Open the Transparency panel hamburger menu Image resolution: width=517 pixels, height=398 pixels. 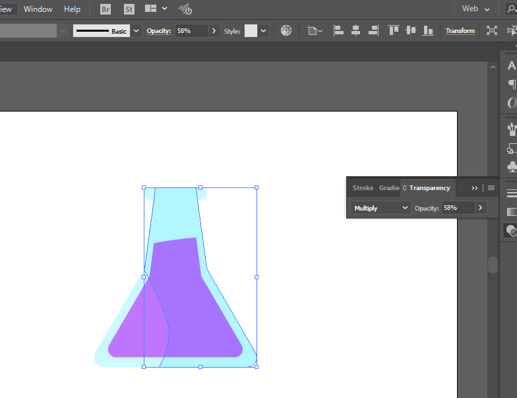(x=491, y=187)
